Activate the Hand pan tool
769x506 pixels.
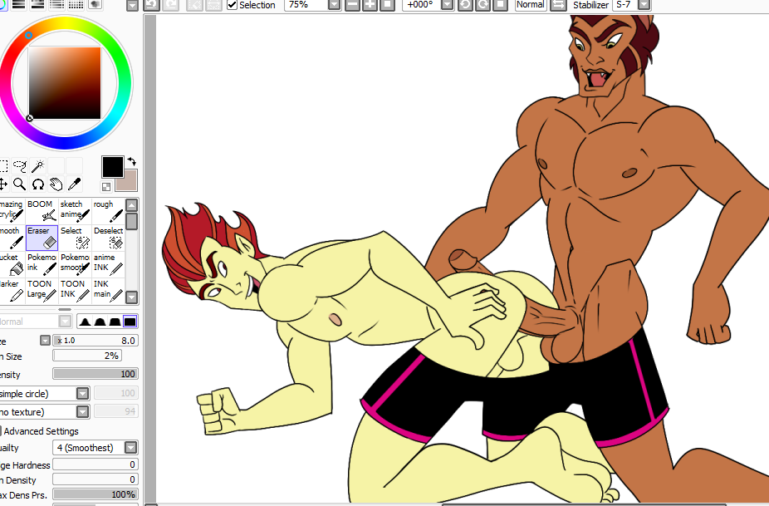pyautogui.click(x=56, y=184)
